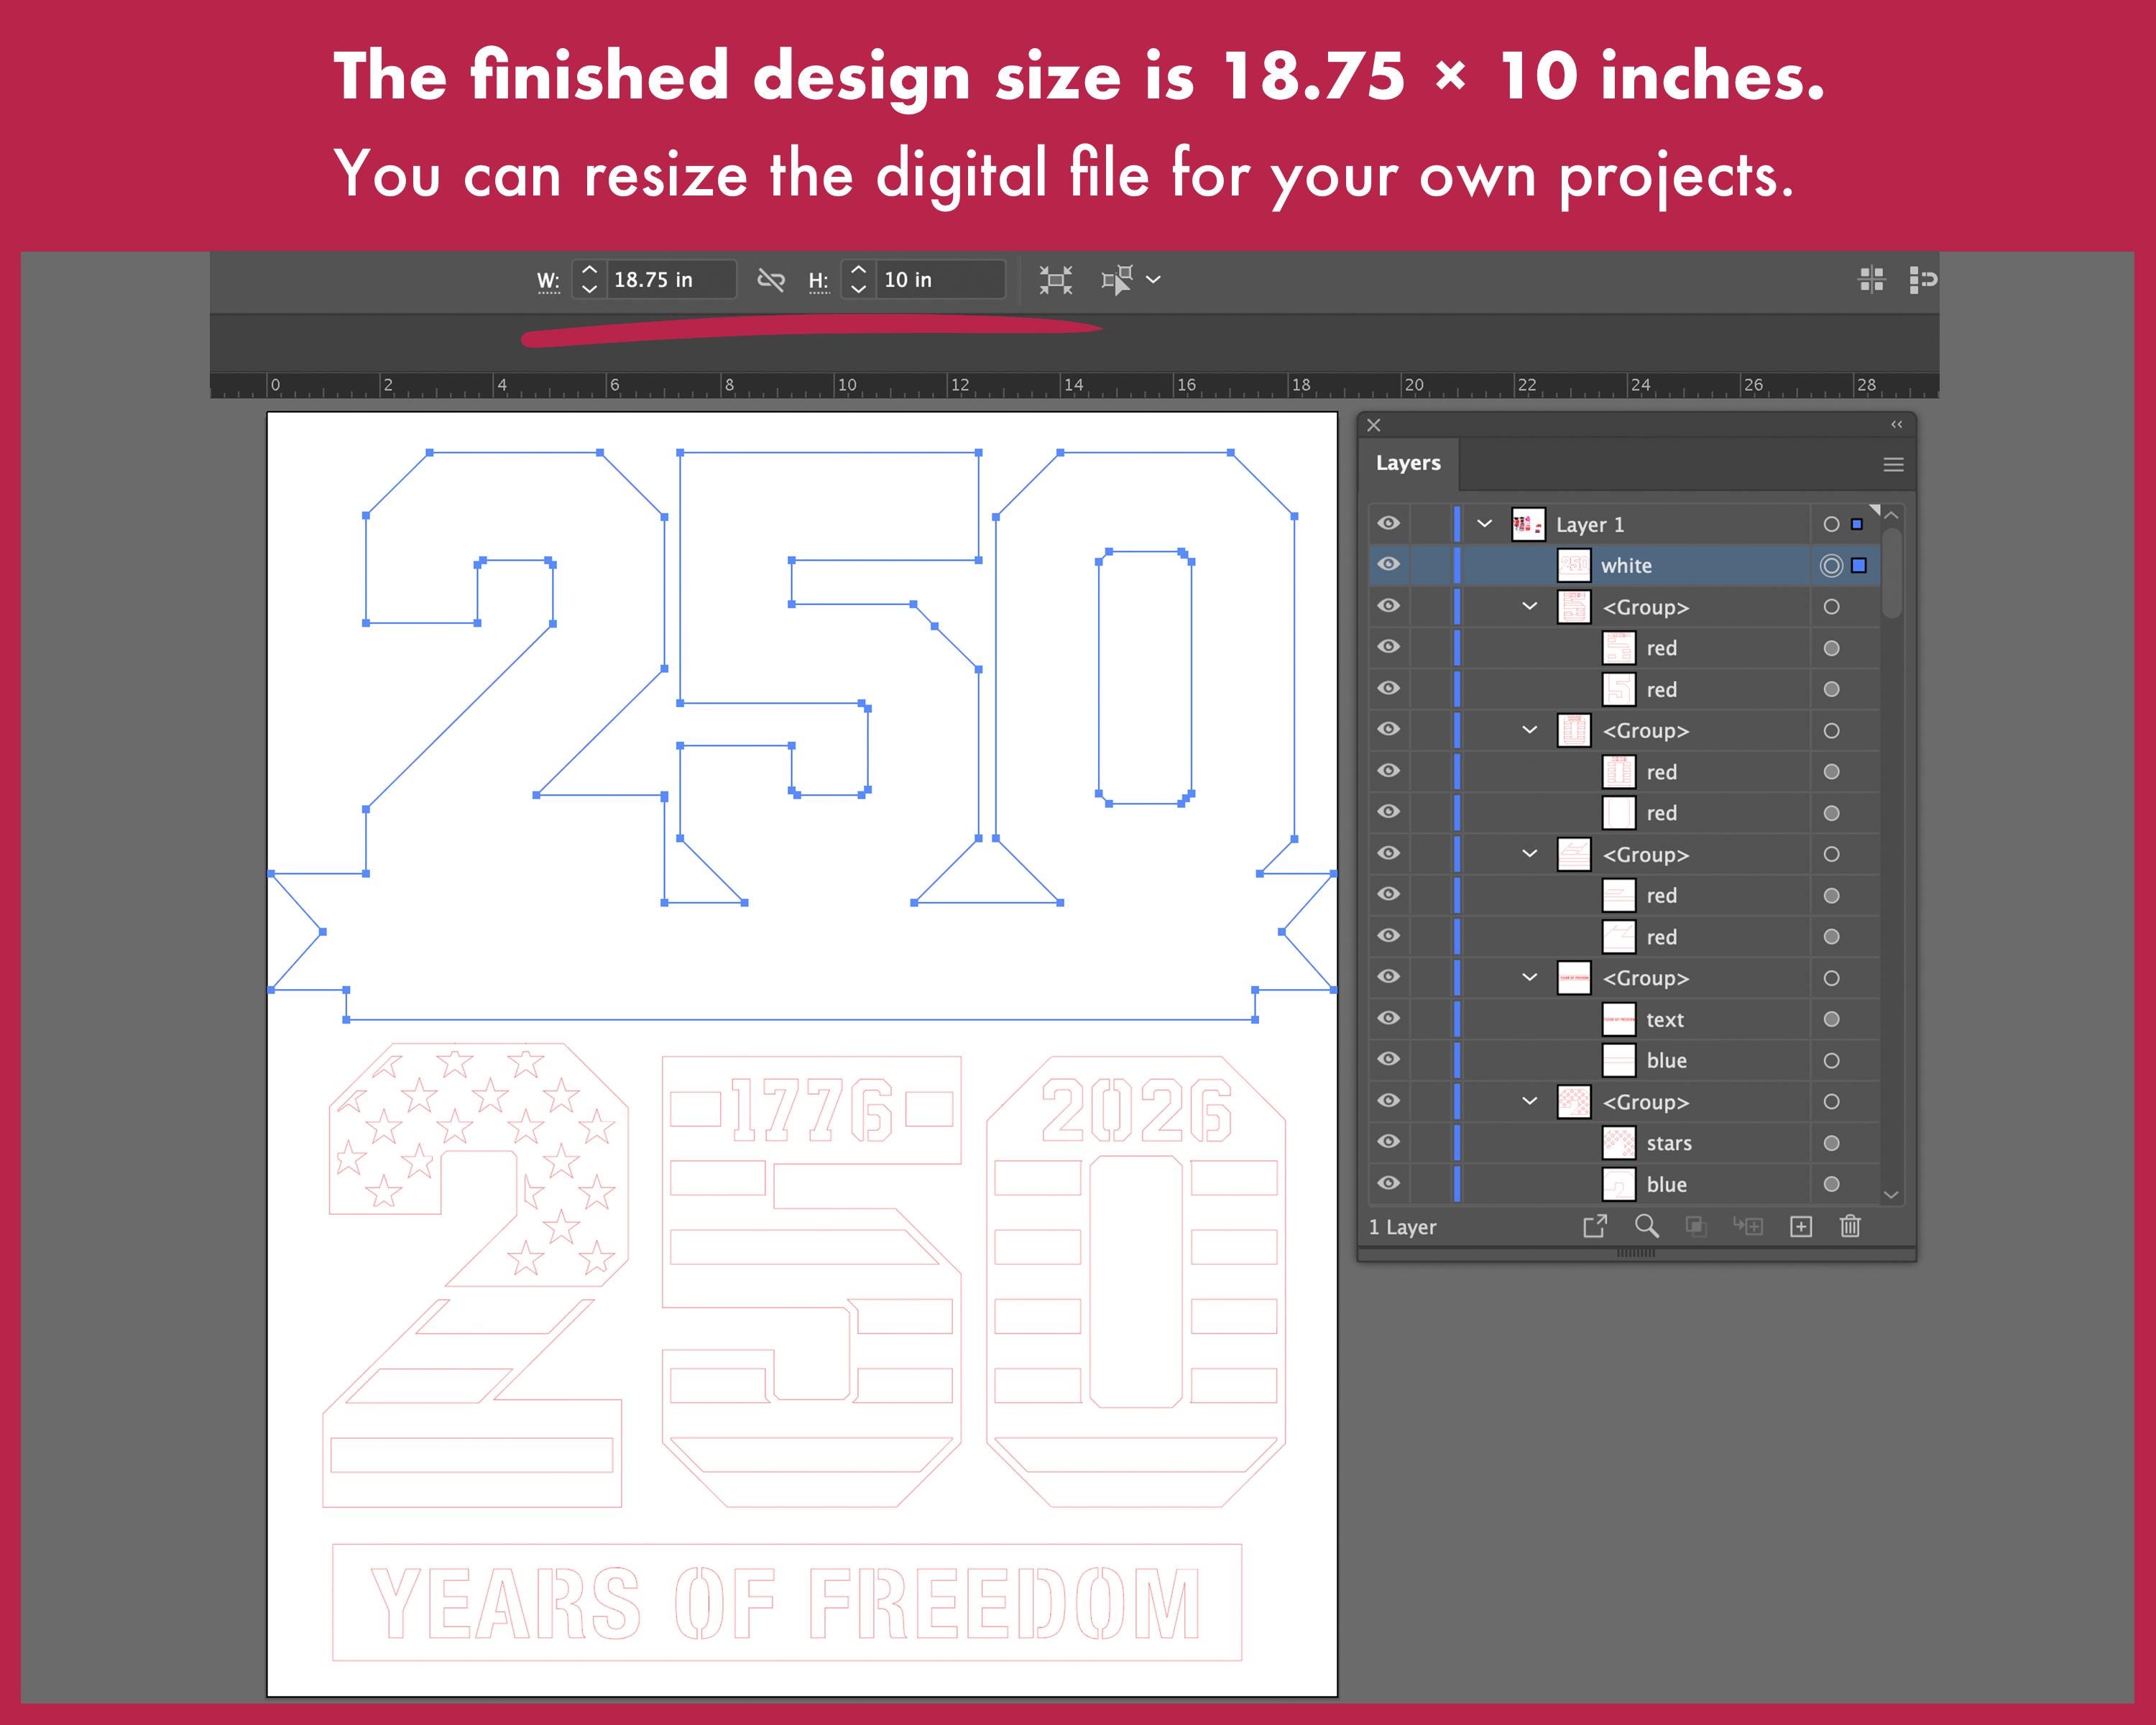Click the panel dock icon at far right of control bar

click(x=1923, y=280)
